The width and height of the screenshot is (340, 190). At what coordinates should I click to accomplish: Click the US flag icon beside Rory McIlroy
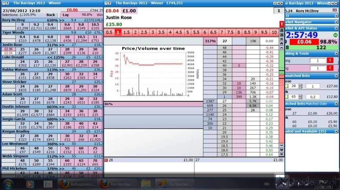pyautogui.click(x=335, y=10)
